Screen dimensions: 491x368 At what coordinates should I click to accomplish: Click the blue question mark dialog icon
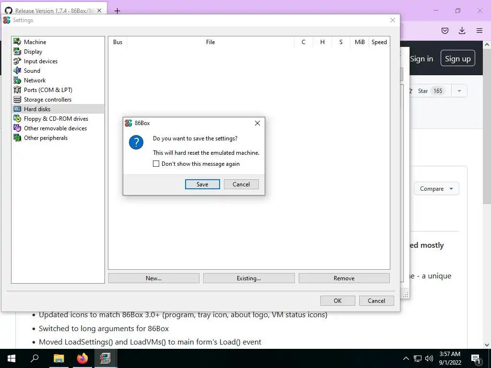tap(136, 142)
